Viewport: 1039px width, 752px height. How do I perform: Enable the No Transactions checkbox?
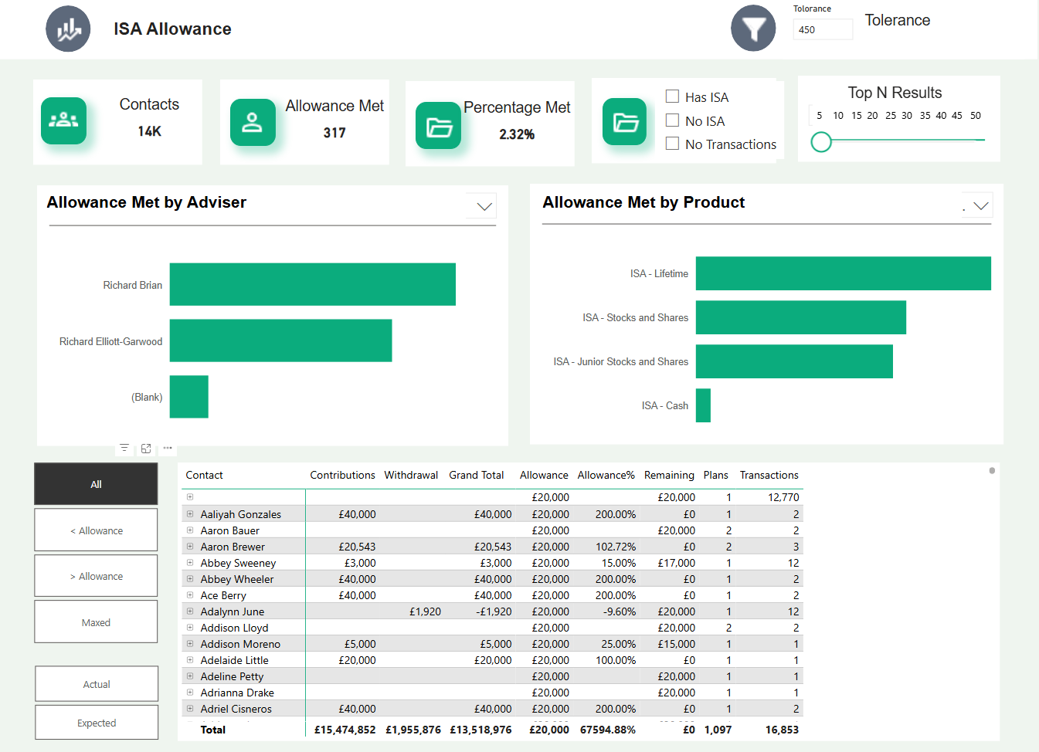pos(671,144)
